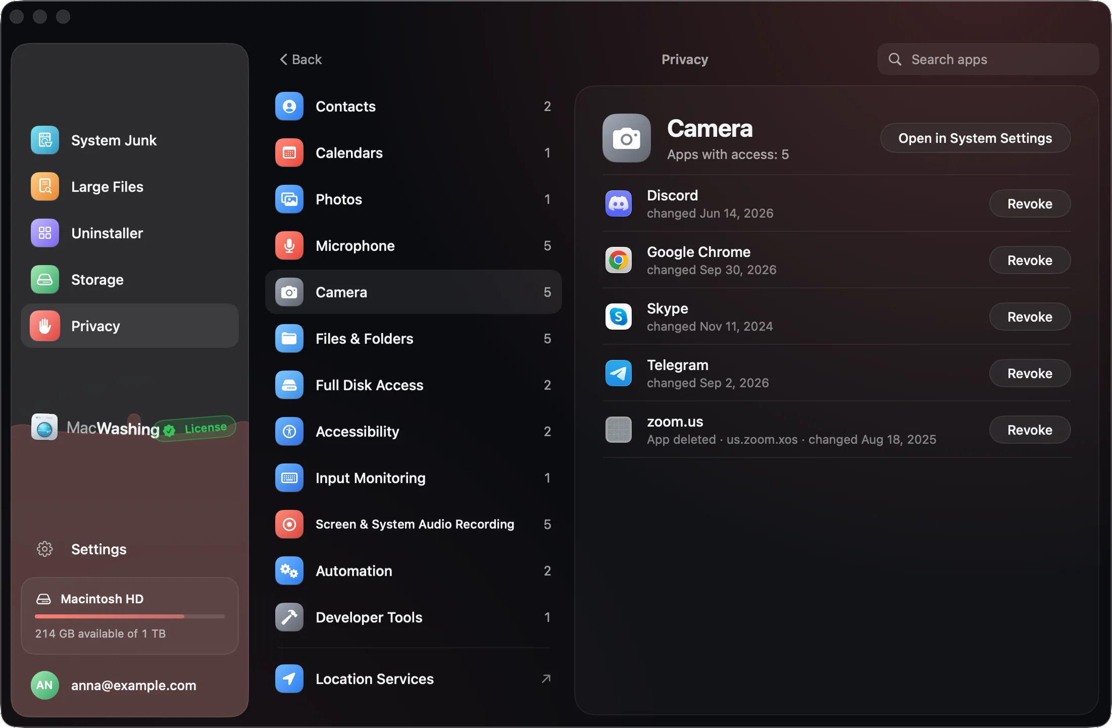Open Location Services external link arrow

[546, 679]
